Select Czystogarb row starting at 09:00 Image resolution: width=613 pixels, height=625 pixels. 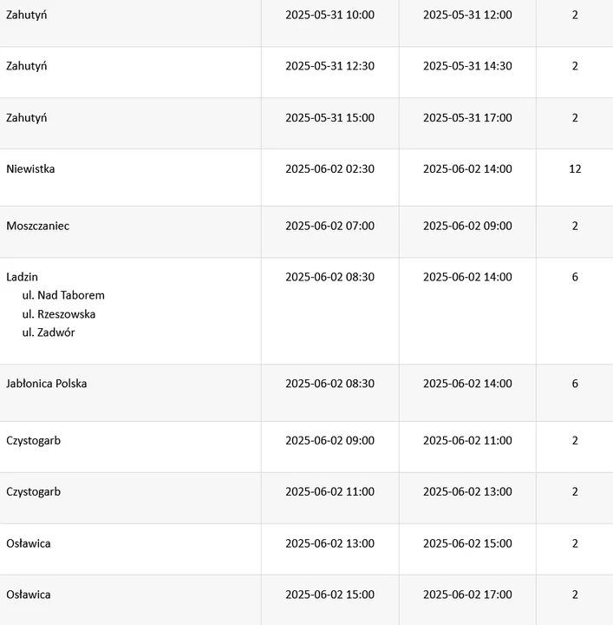(x=307, y=447)
